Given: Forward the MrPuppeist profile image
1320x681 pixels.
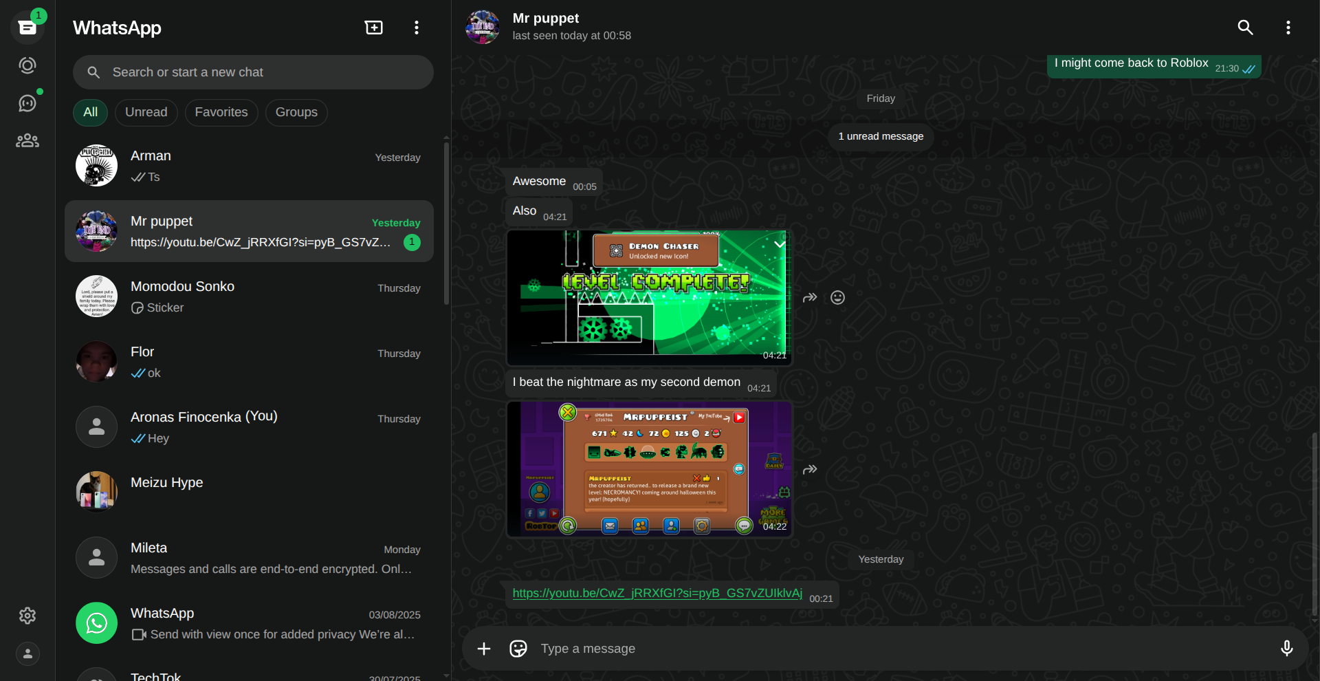Looking at the screenshot, I should point(810,470).
